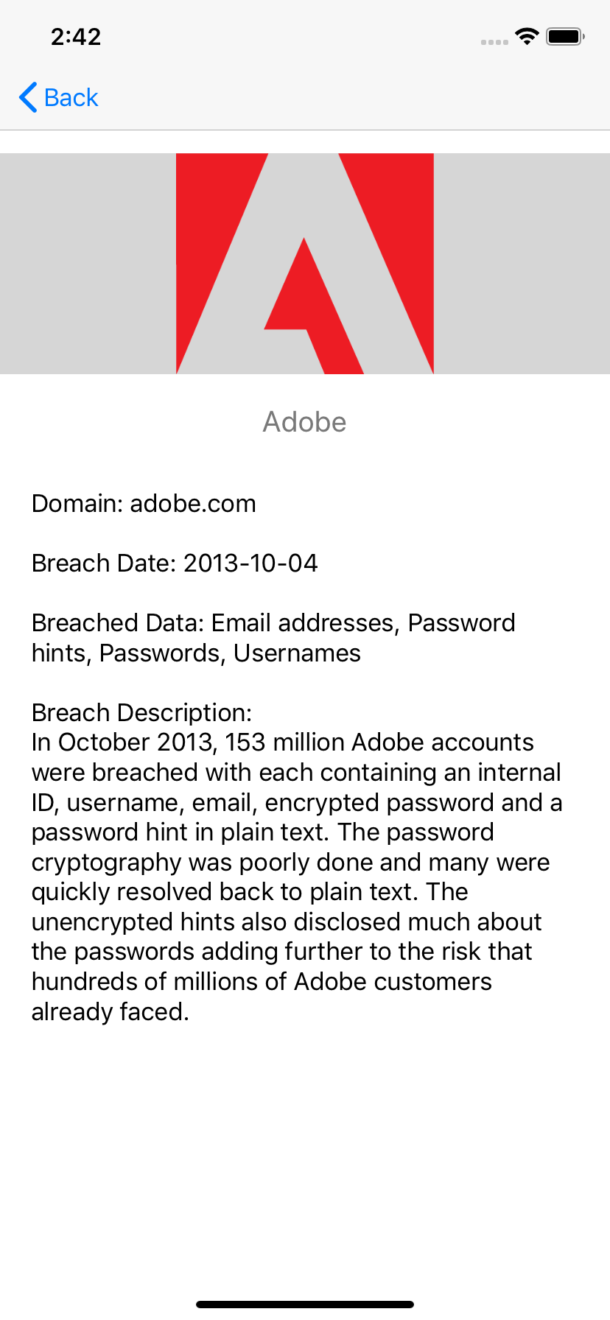Tap the Breach Description: heading
Image resolution: width=610 pixels, height=1320 pixels.
141,713
